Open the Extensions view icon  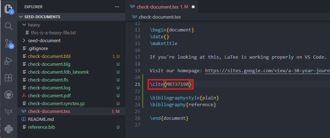tap(9, 78)
